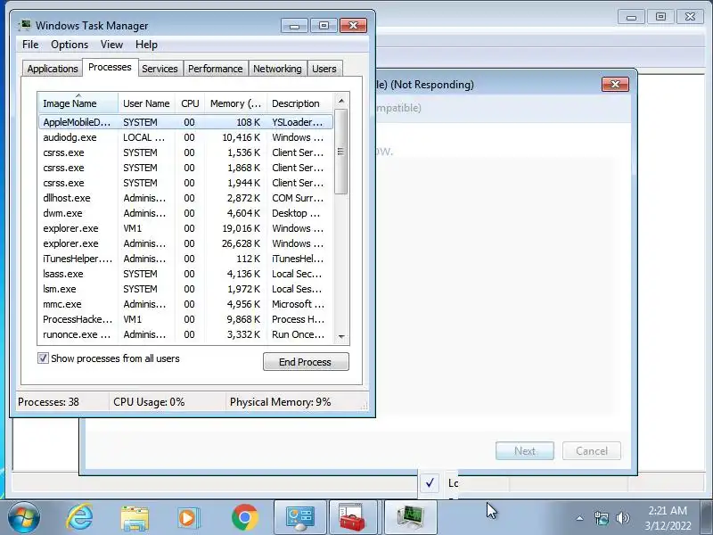This screenshot has height=535, width=713.
Task: Sort processes by CPU column
Action: (190, 103)
